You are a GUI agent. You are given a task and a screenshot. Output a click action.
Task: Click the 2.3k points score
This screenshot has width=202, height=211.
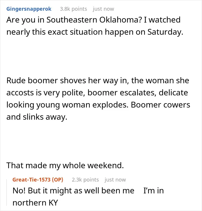coord(85,180)
